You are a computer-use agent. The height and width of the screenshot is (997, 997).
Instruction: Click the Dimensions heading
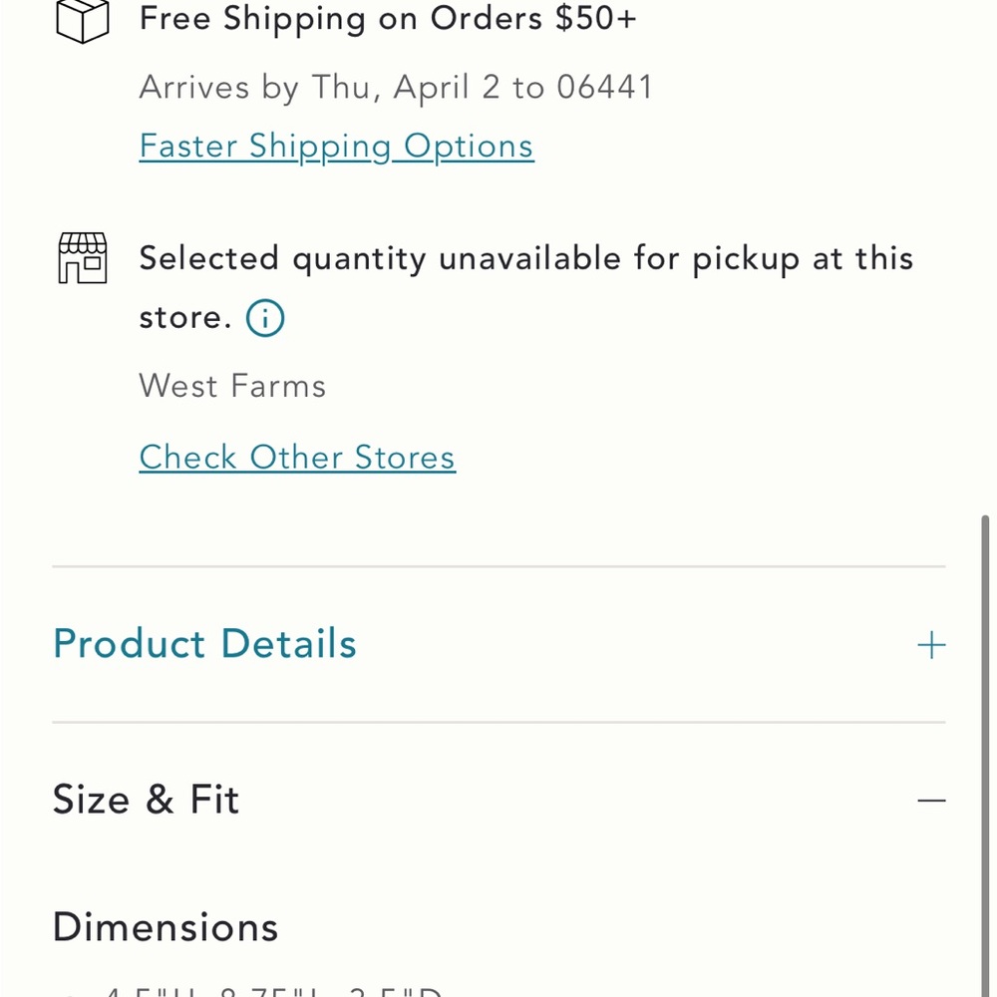coord(166,927)
